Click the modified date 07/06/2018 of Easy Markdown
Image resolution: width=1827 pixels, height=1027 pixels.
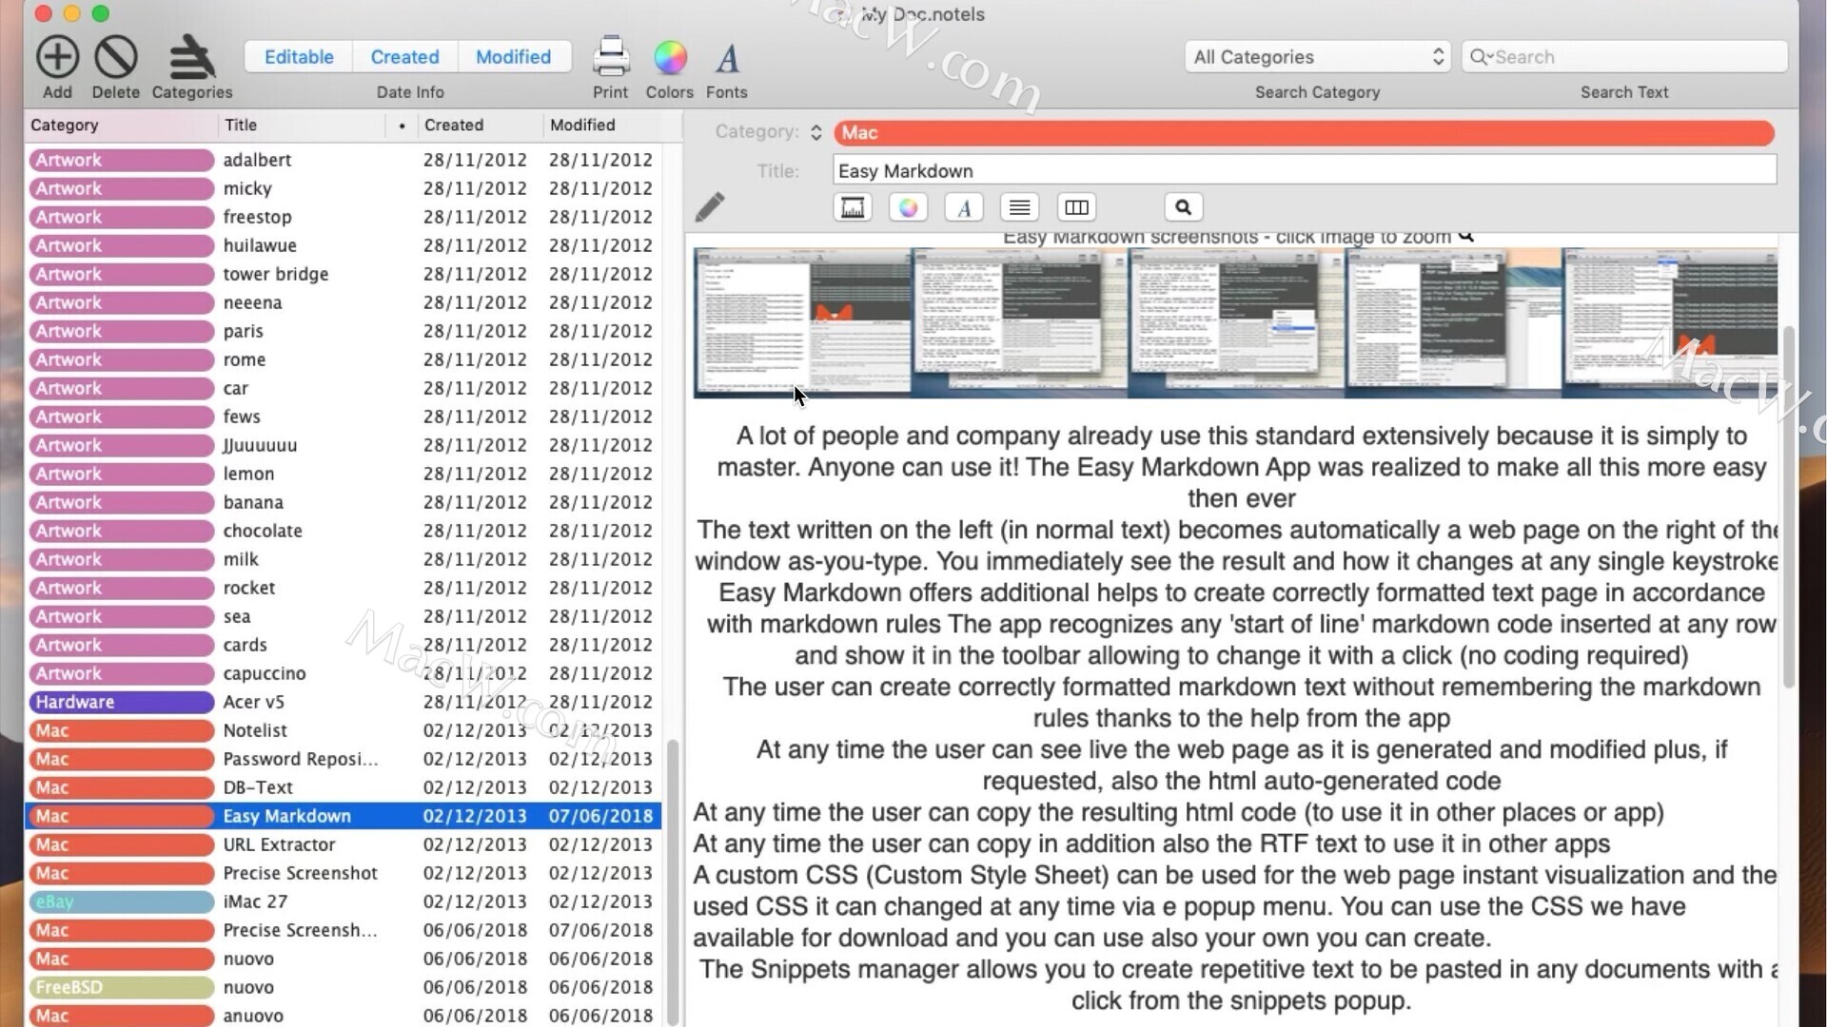coord(600,816)
